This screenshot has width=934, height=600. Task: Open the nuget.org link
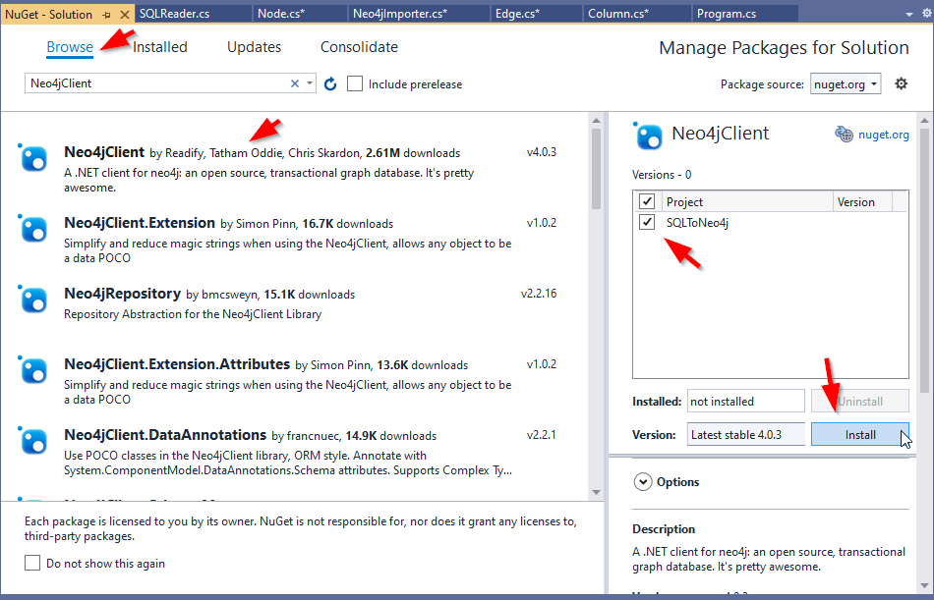coord(884,135)
